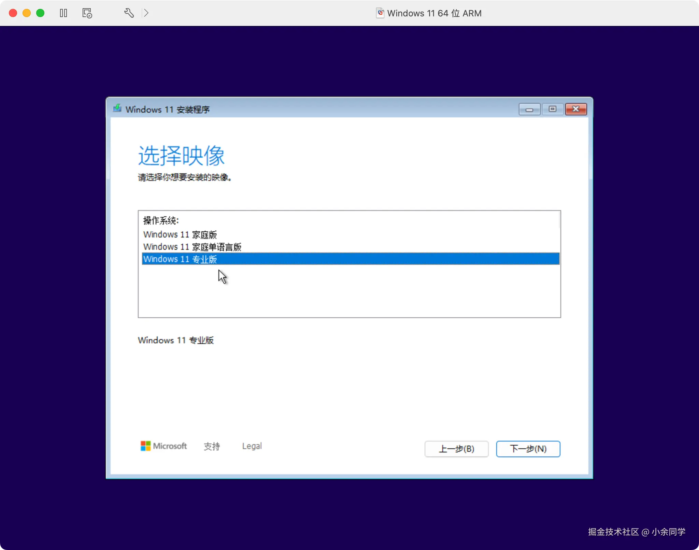Click the Windows 11 setup title icon
The image size is (699, 550).
coord(117,109)
